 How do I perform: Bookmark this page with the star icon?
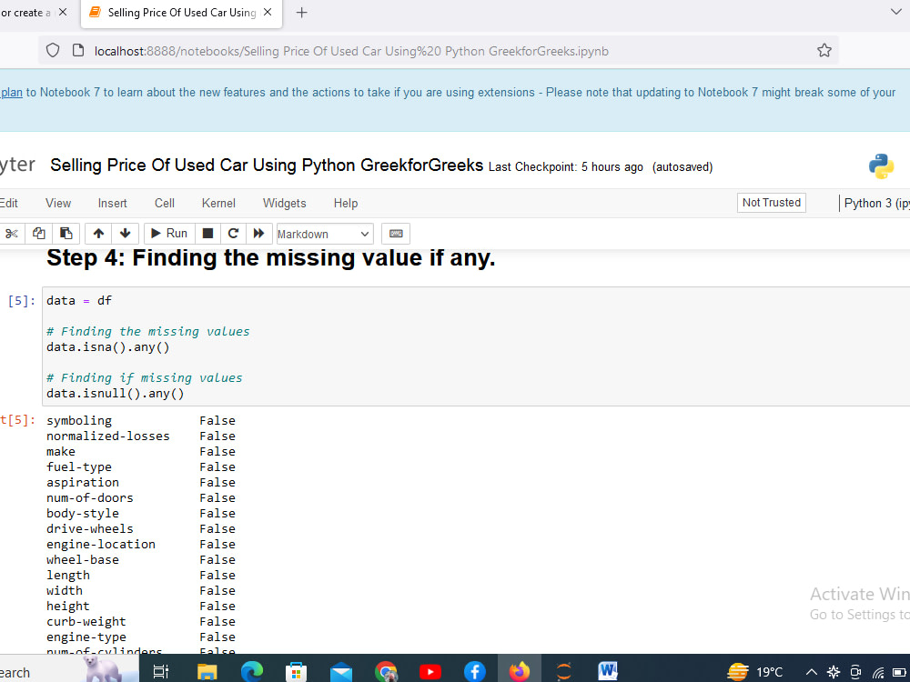point(824,51)
